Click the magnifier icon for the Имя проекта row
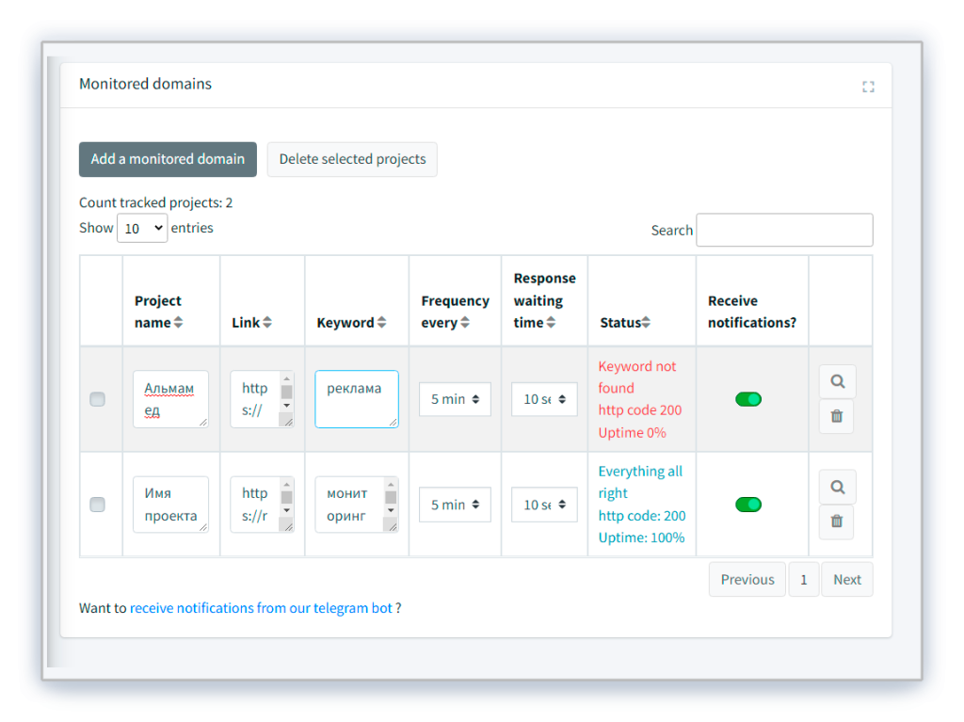The width and height of the screenshot is (964, 722). click(x=837, y=488)
